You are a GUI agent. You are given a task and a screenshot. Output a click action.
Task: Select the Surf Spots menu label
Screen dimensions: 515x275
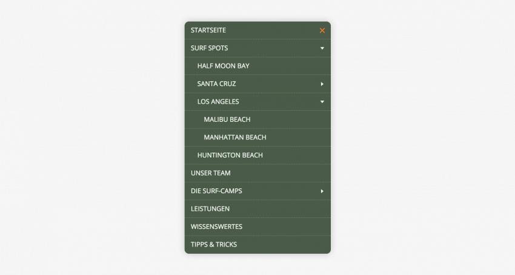pos(210,48)
